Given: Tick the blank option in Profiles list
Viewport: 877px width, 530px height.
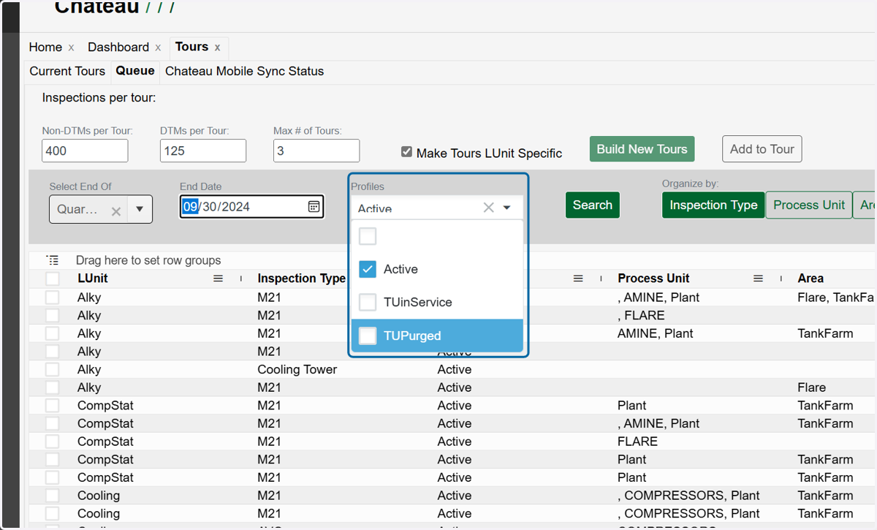Looking at the screenshot, I should (x=368, y=236).
